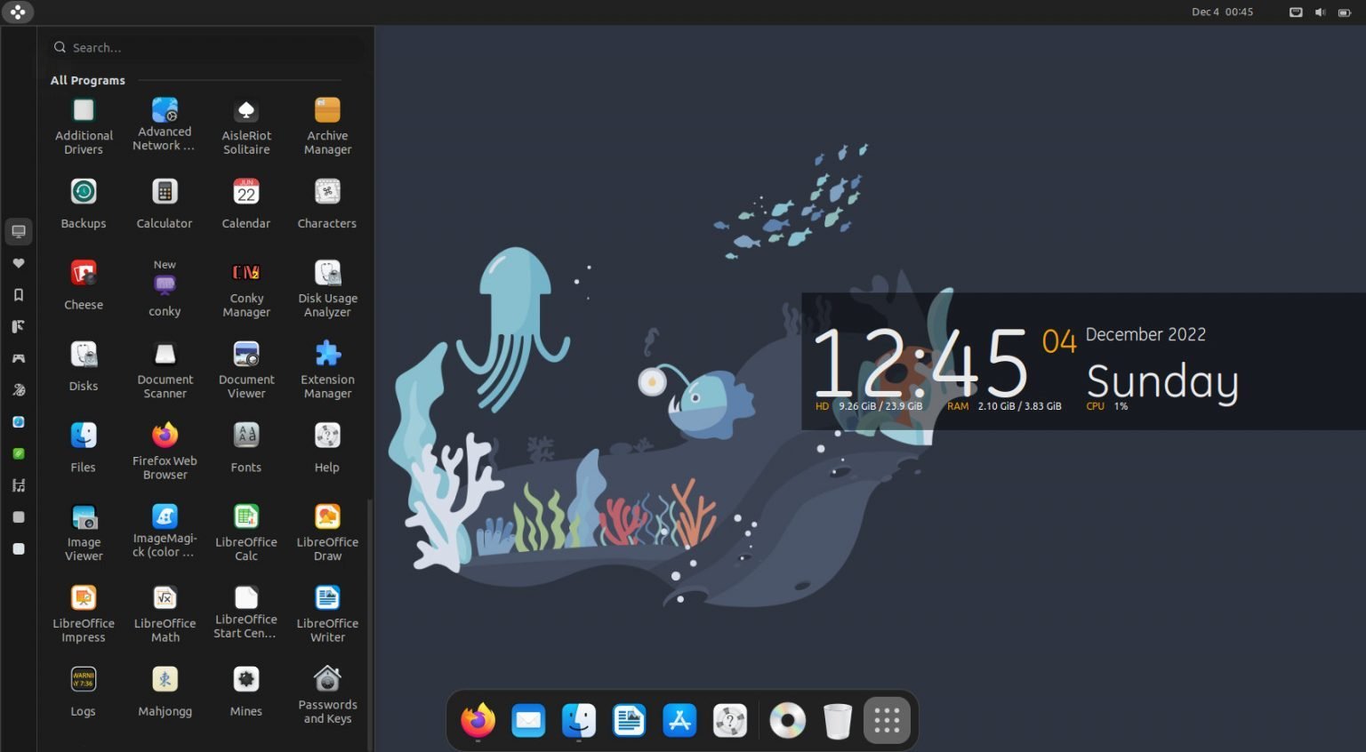Viewport: 1366px width, 752px height.
Task: Open the Activities corner icon
Action: 18,12
